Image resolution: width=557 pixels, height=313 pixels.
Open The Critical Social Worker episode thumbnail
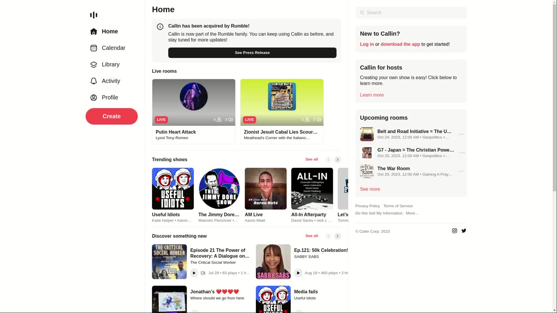(169, 262)
